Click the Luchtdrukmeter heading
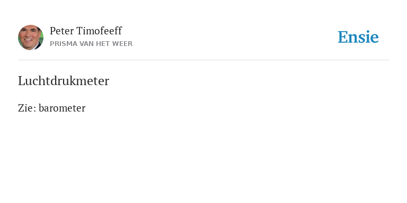Image resolution: width=407 pixels, height=203 pixels. pos(64,81)
